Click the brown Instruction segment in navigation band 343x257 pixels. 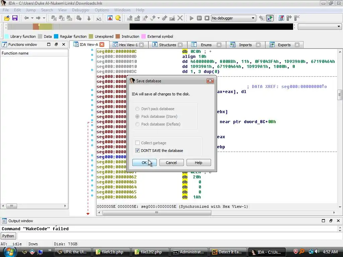pyautogui.click(x=36, y=26)
